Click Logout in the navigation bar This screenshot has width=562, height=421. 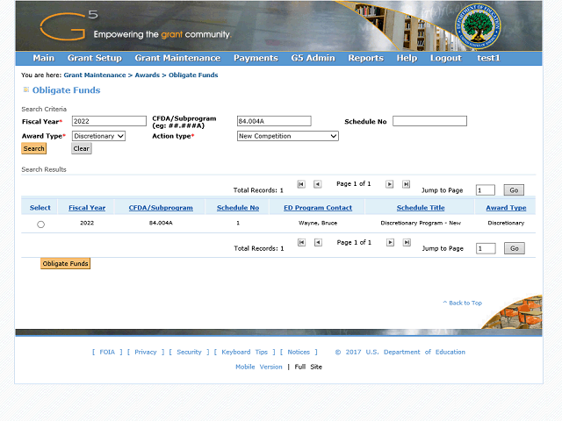(446, 58)
